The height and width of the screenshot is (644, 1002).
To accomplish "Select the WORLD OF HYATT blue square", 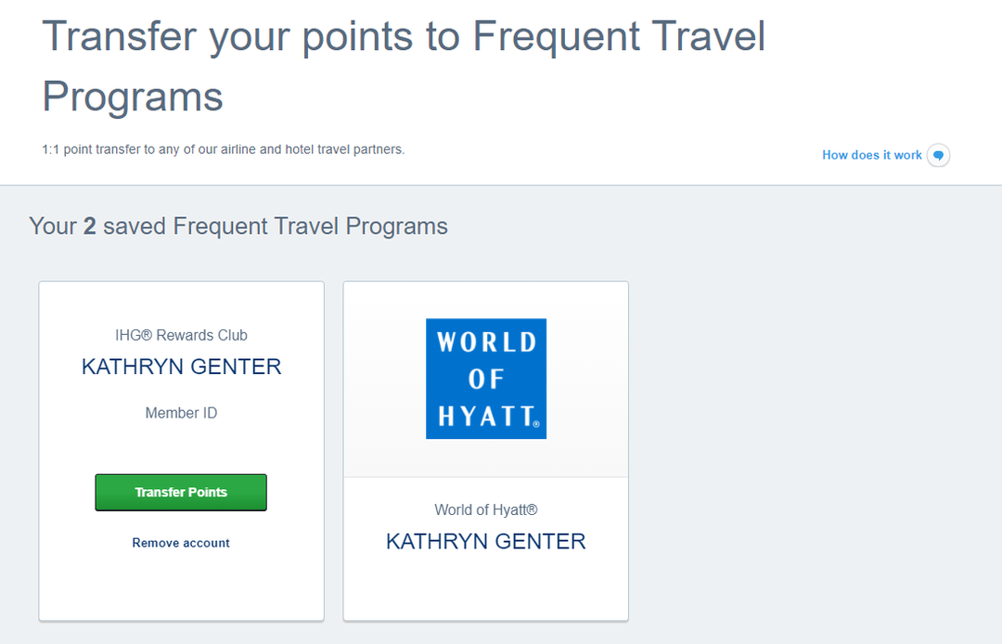I will click(x=485, y=379).
